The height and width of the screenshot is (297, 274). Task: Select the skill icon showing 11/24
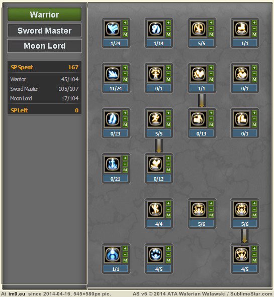point(113,74)
